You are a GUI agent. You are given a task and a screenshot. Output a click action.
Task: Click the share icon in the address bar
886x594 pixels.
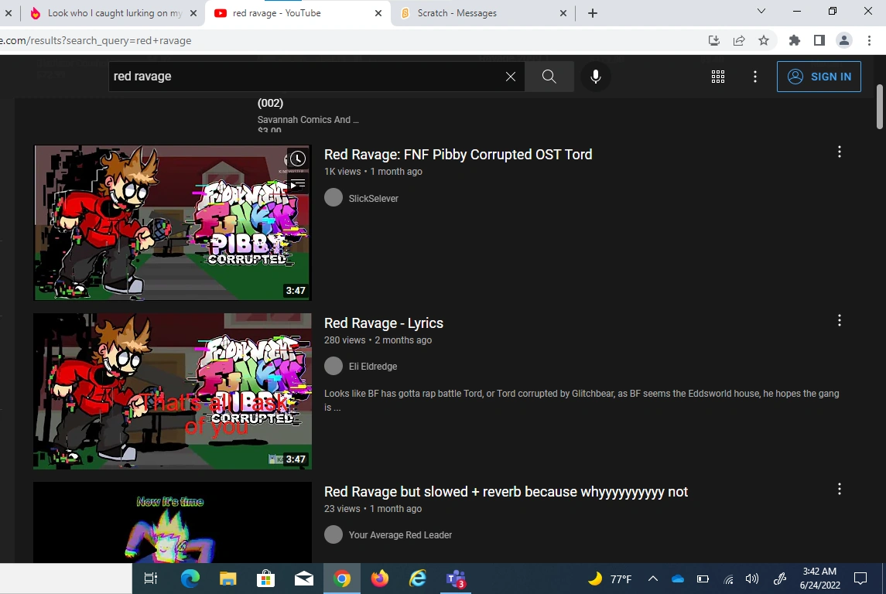(739, 39)
